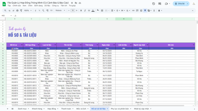Open the Roboto font dropdown
The image size is (198, 111).
click(60, 11)
